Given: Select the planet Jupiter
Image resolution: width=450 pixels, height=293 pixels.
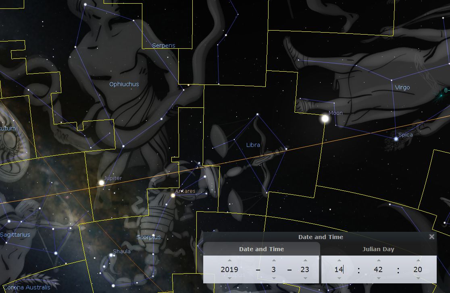Looking at the screenshot, I should coord(101,182).
